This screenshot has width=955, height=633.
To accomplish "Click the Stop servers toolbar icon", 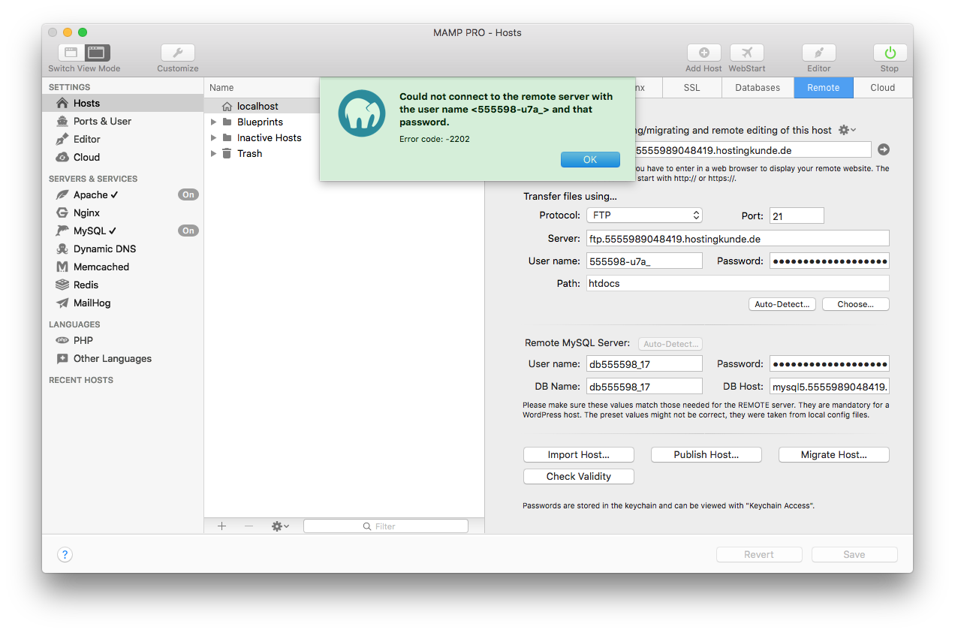I will click(x=889, y=53).
